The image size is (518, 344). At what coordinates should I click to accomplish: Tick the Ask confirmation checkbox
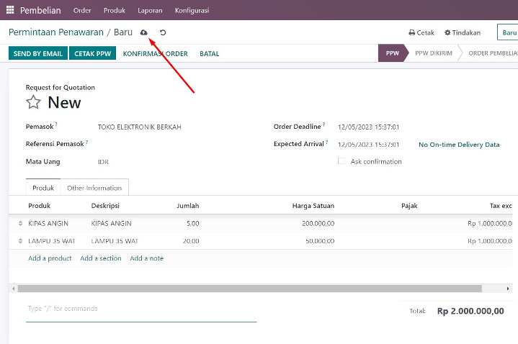[x=341, y=161]
